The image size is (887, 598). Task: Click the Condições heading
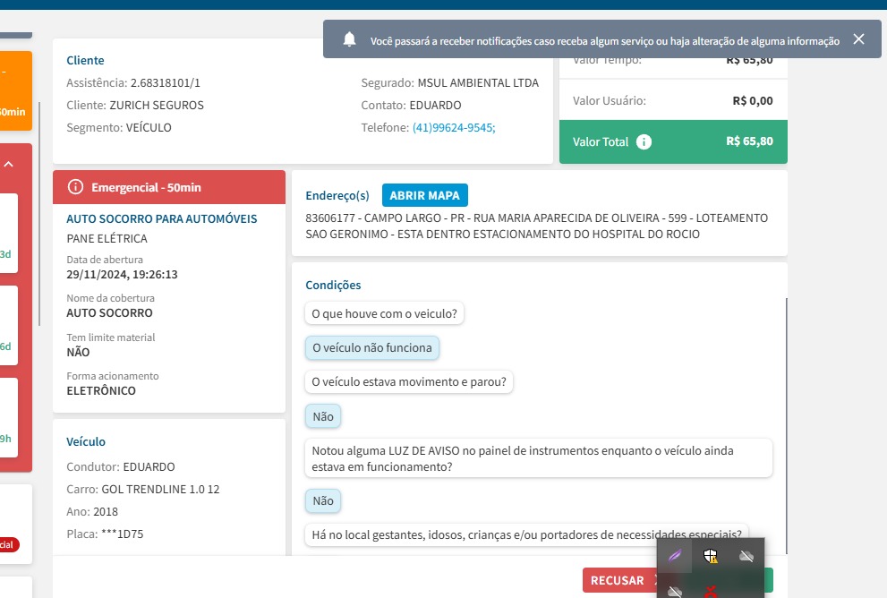333,286
